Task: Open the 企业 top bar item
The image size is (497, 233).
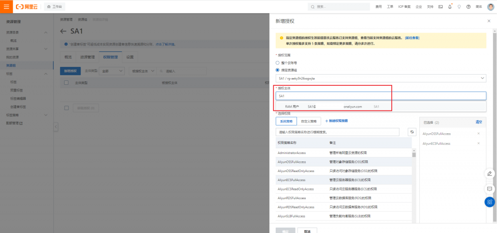Action: pos(419,7)
